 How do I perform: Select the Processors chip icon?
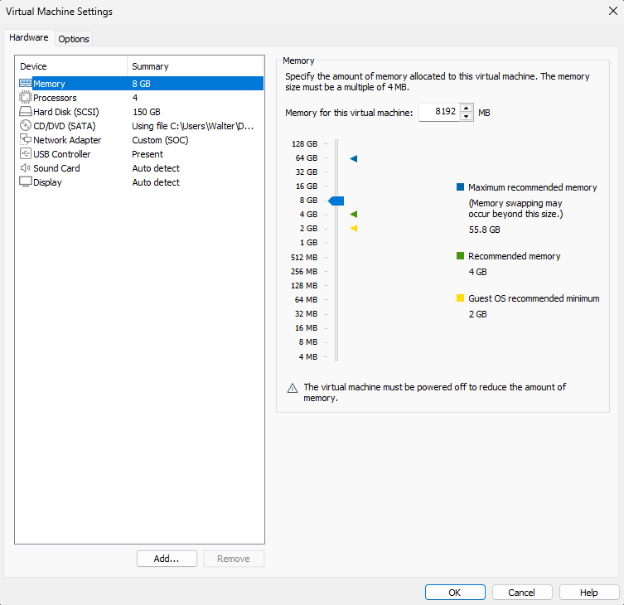coord(25,98)
